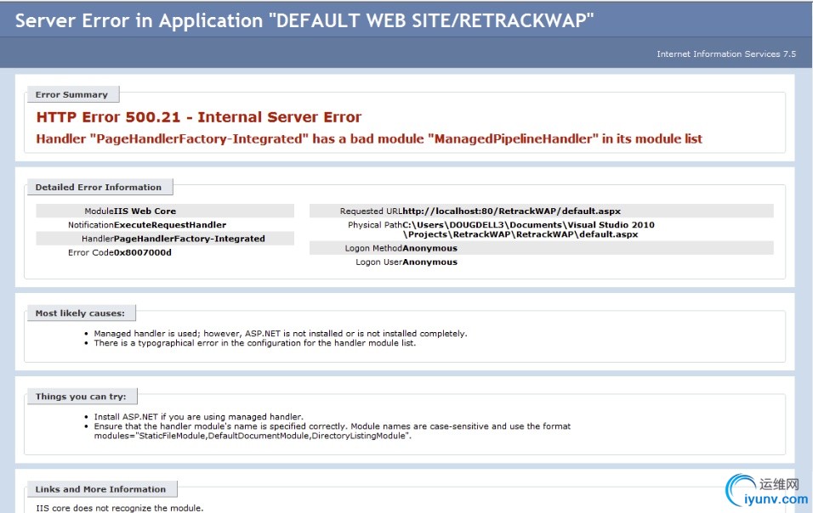This screenshot has width=813, height=513.
Task: Click the error code 0x8007000d
Action: point(142,252)
